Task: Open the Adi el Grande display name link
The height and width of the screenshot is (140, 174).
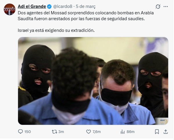Action: (32, 6)
